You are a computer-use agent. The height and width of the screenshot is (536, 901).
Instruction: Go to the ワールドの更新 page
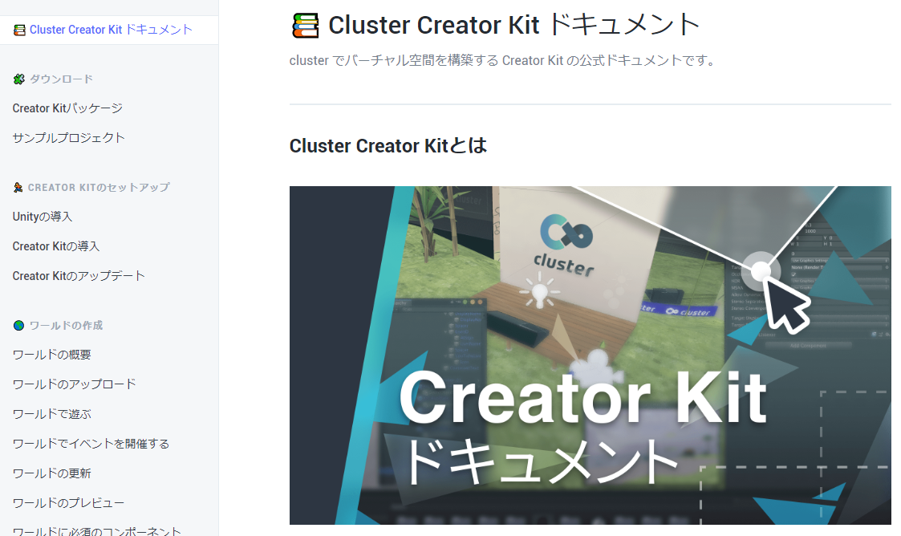(51, 473)
